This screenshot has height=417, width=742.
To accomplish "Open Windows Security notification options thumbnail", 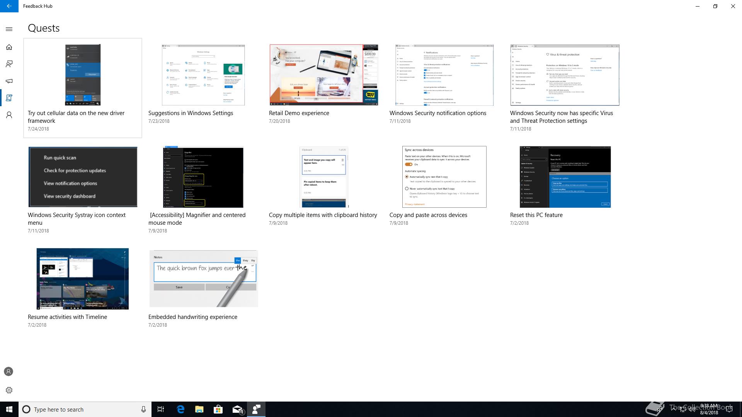I will point(444,75).
